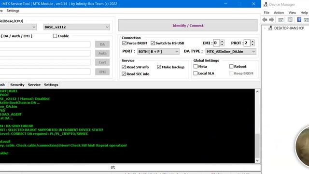Minimize the MTK Service Tool window
This screenshot has height=174, width=309.
225,4
